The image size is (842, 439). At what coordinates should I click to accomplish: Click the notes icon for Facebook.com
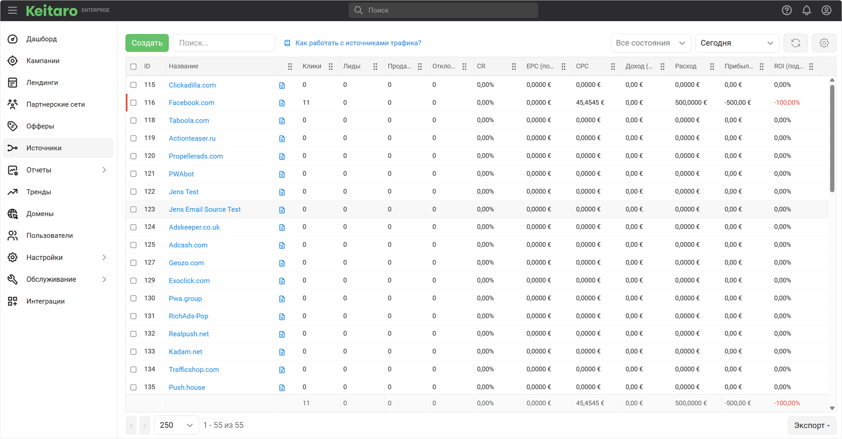pos(282,103)
